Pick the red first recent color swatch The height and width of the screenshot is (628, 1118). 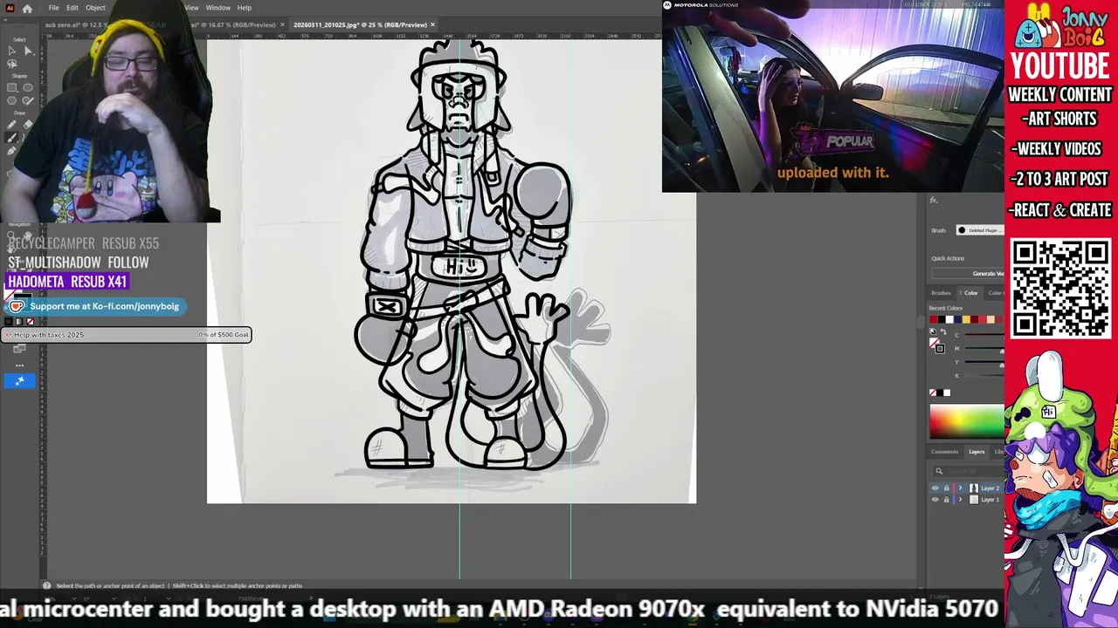click(934, 319)
